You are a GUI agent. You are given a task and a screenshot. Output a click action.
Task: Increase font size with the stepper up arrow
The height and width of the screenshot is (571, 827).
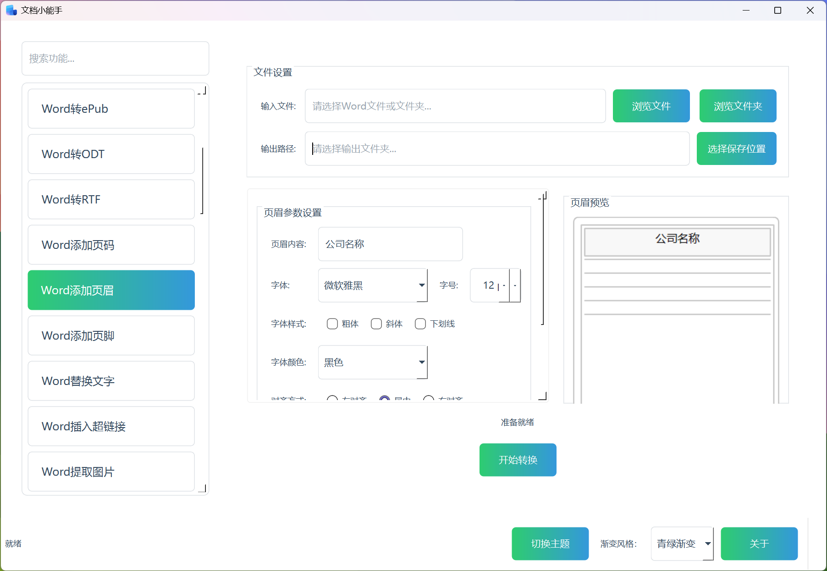tap(503, 281)
